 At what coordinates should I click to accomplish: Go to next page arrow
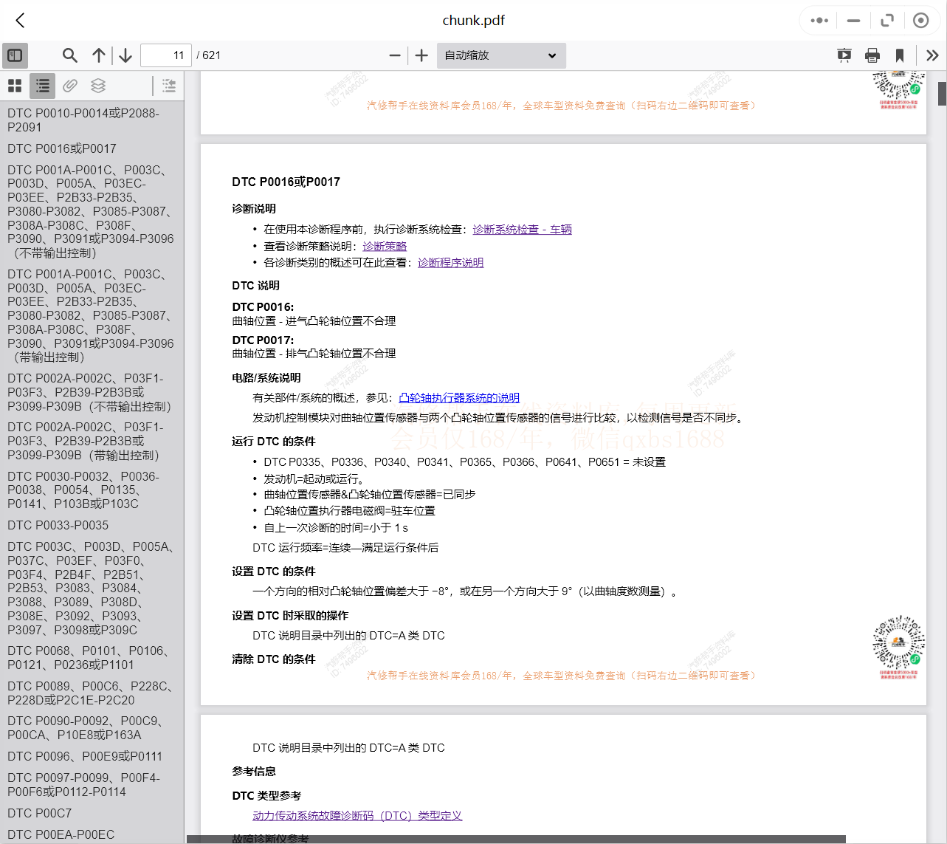pyautogui.click(x=125, y=55)
